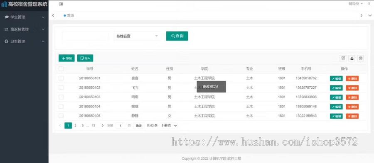Check the row for 20180650105
This screenshot has width=374, height=163.
click(61, 116)
